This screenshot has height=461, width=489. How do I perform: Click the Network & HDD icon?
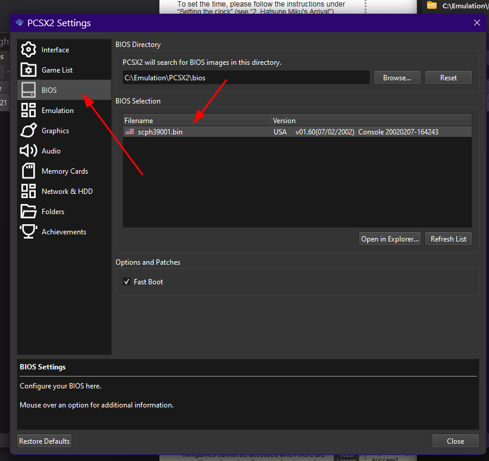click(29, 191)
